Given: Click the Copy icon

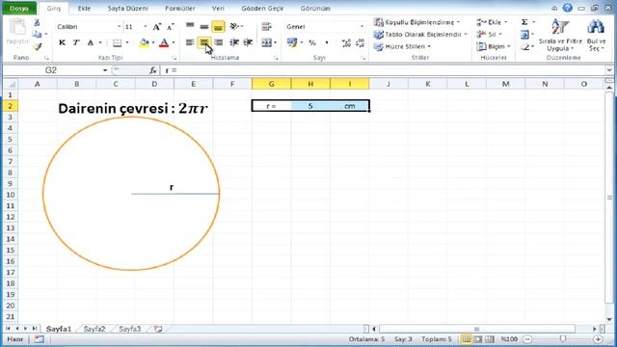Looking at the screenshot, I should pos(37,35).
